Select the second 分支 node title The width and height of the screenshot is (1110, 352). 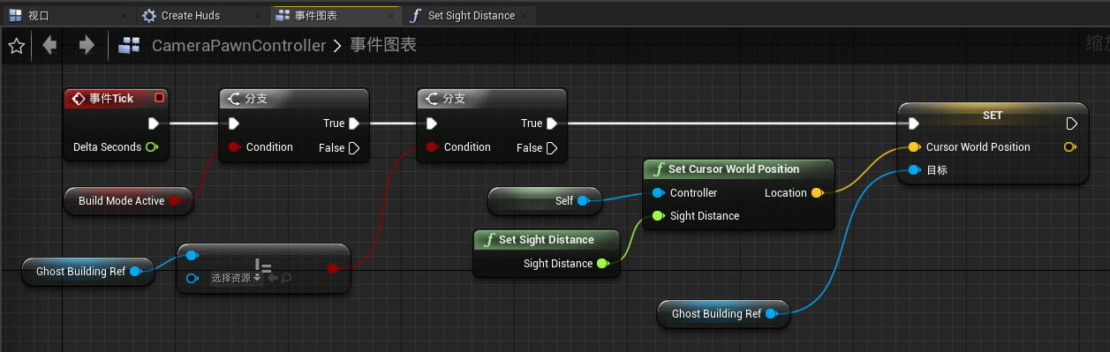click(454, 99)
